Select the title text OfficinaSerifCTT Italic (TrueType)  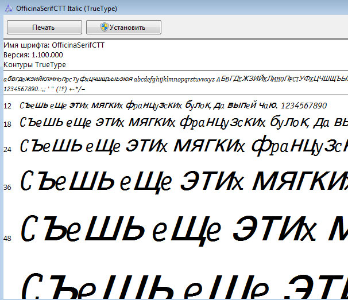tap(67, 9)
